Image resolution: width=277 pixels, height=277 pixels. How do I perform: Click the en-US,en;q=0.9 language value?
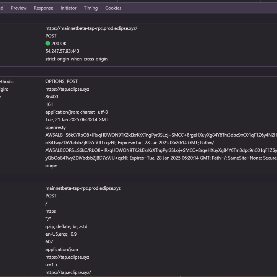[61, 234]
